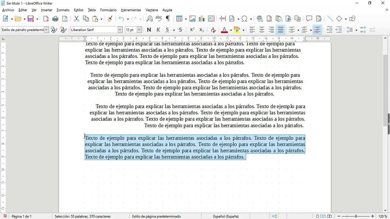Click Estilo de página predeterminado

156,216
